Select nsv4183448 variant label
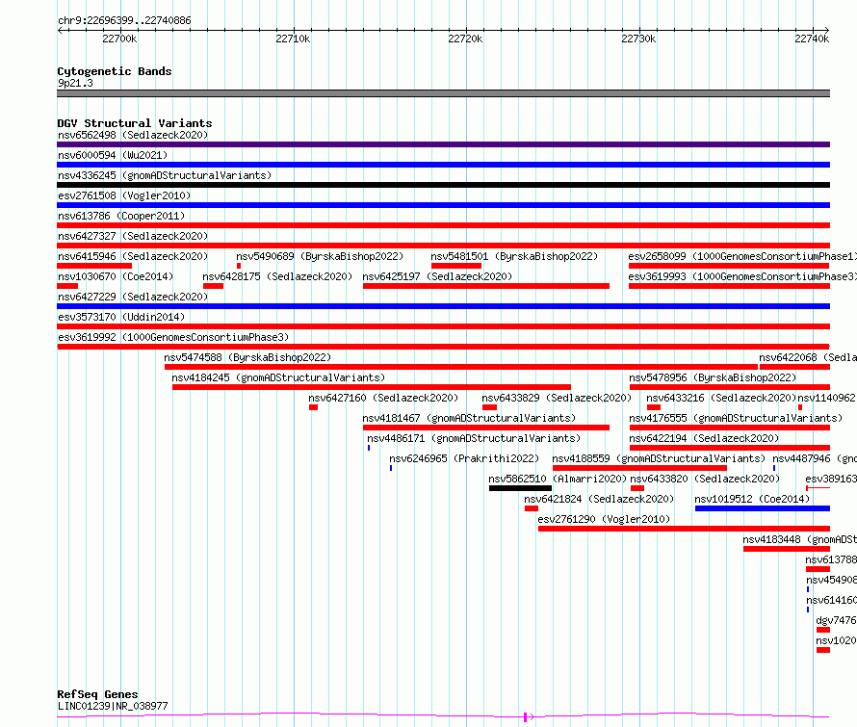Viewport: 857px width, 727px height. [x=799, y=539]
